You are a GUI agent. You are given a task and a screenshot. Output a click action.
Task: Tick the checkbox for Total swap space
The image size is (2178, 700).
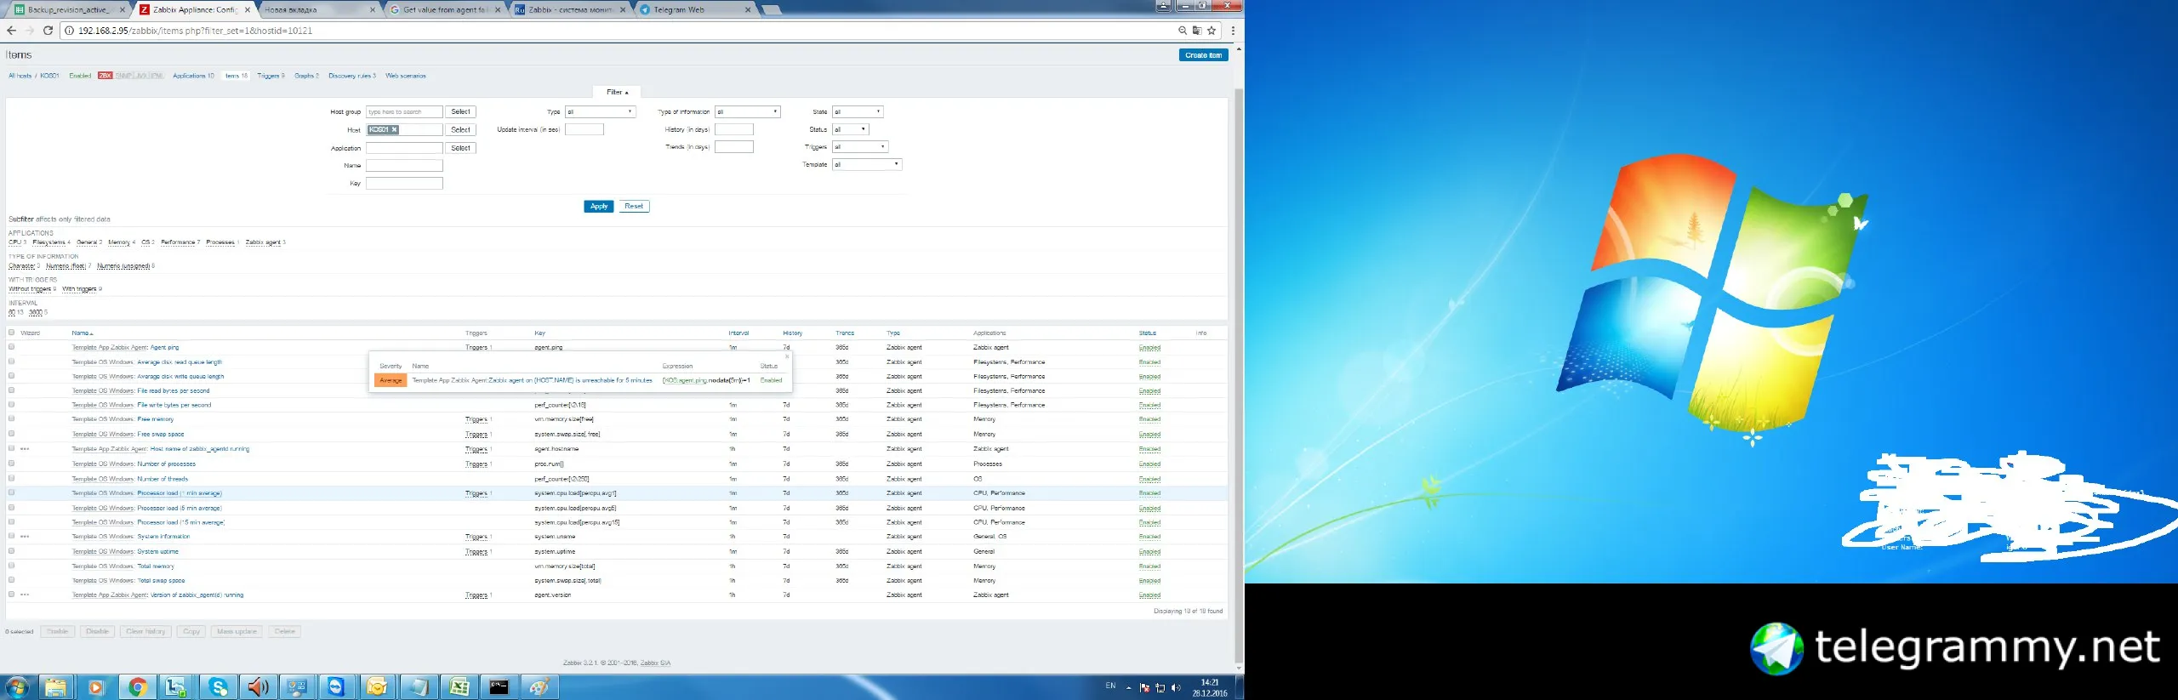(12, 580)
